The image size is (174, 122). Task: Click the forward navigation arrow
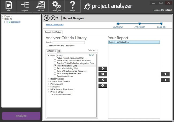point(53,18)
